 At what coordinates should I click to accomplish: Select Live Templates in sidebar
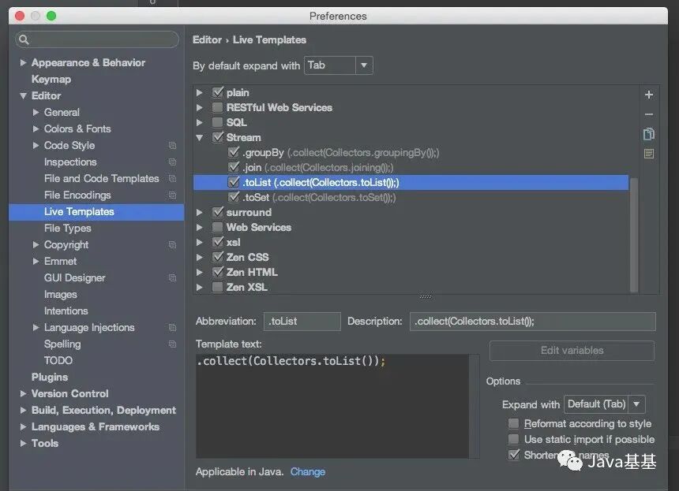(96, 212)
